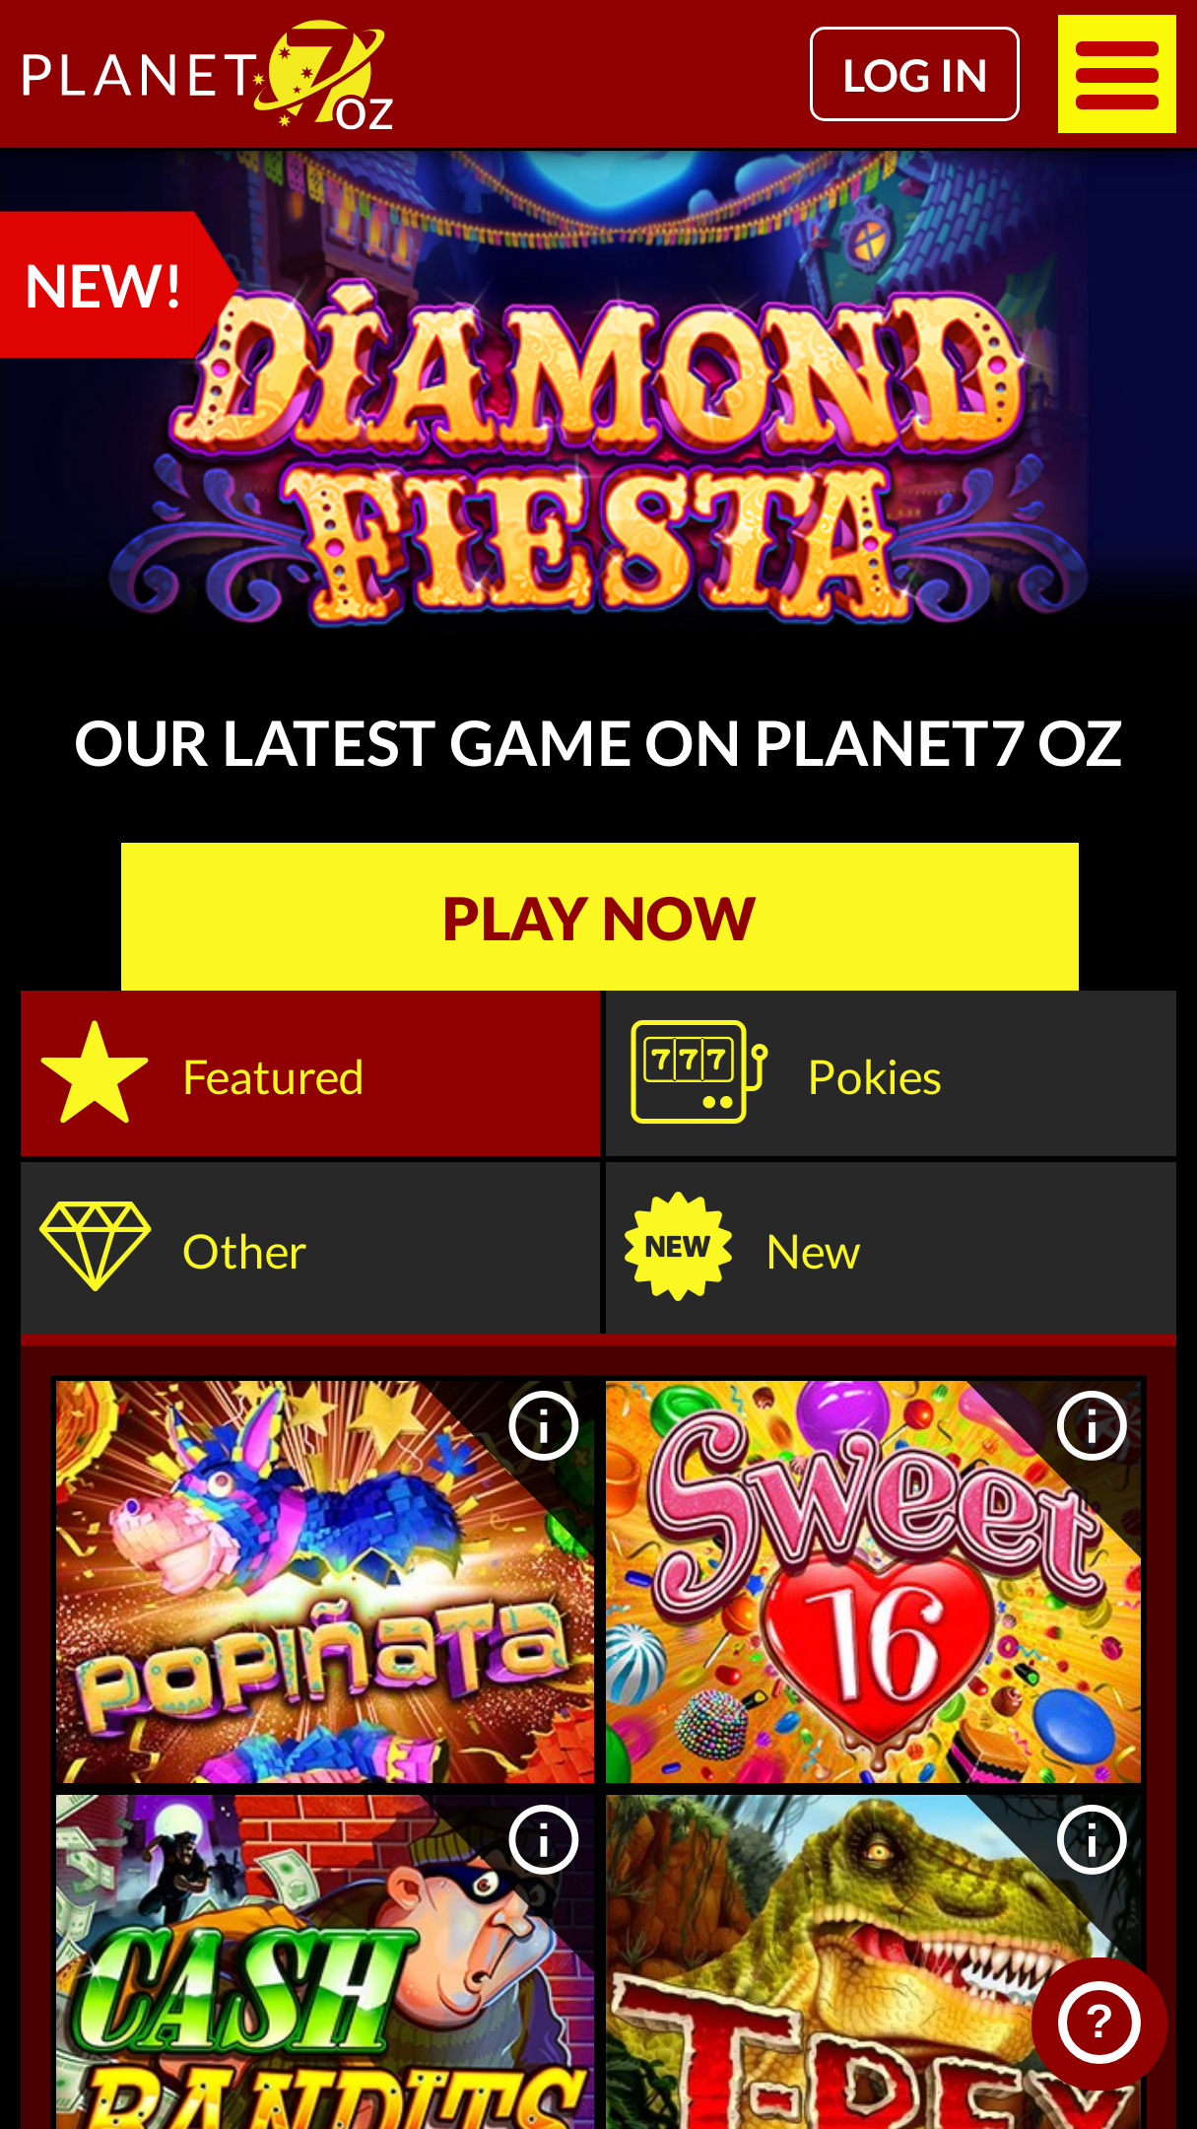The image size is (1197, 2129).
Task: Switch to the Other games tab
Action: 310,1248
